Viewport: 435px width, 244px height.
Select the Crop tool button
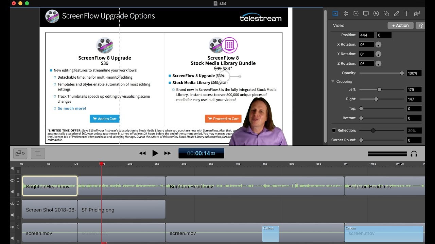point(38,153)
